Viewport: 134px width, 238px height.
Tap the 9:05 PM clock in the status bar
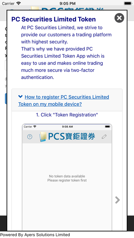(x=67, y=3)
